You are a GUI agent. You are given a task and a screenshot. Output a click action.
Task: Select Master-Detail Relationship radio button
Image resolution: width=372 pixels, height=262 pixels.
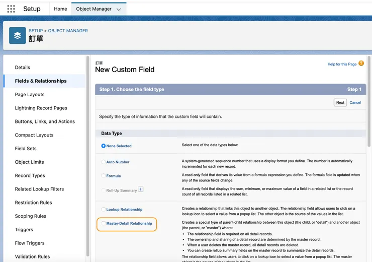[x=104, y=223]
